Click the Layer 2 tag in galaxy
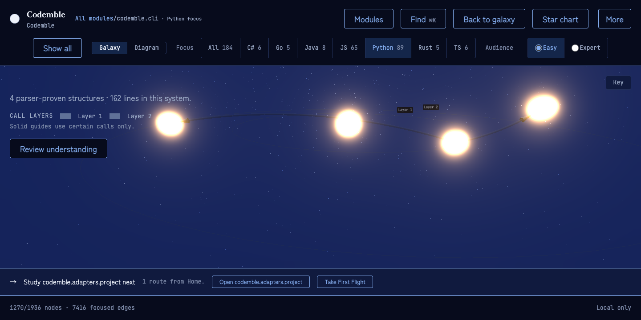Viewport: 641px width, 320px height. (x=431, y=107)
